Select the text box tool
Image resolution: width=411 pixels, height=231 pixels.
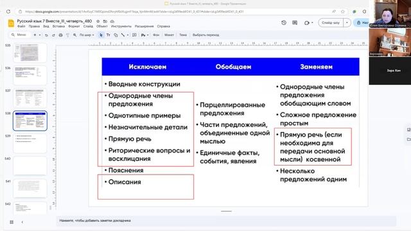tap(108, 35)
